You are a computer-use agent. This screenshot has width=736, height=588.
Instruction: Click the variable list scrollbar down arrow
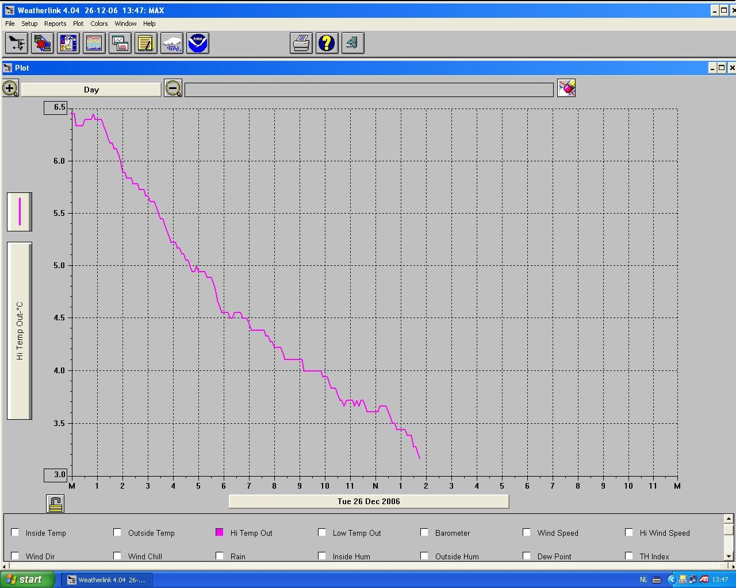[x=729, y=556]
